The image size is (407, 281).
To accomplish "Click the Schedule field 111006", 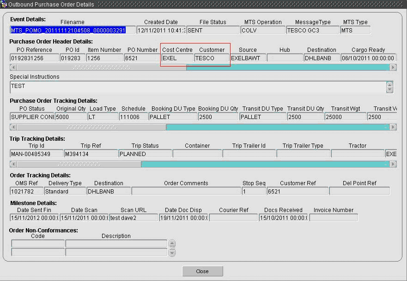I will click(x=134, y=117).
